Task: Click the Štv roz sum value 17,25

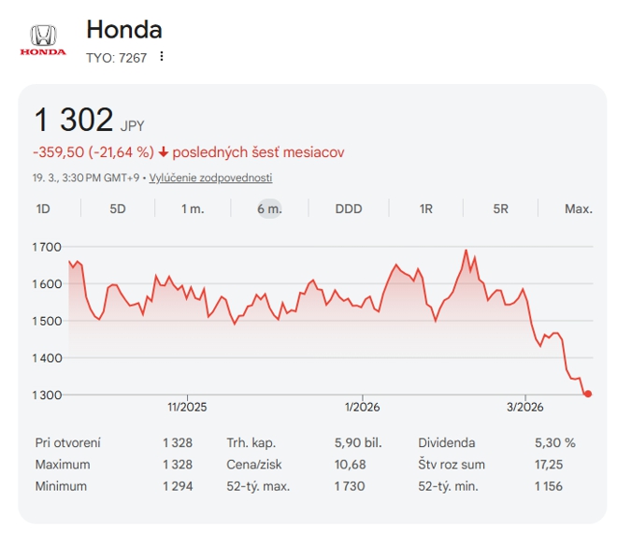Action: tap(549, 465)
